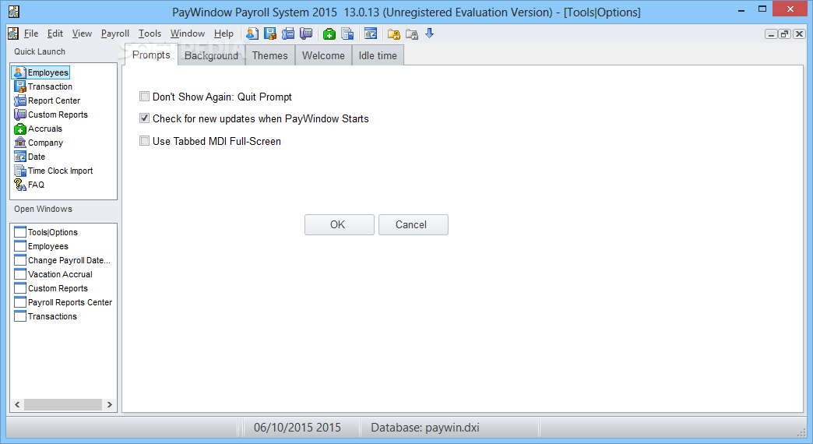The image size is (813, 444).
Task: Click Database: paywin.dxi in status bar
Action: pyautogui.click(x=425, y=428)
